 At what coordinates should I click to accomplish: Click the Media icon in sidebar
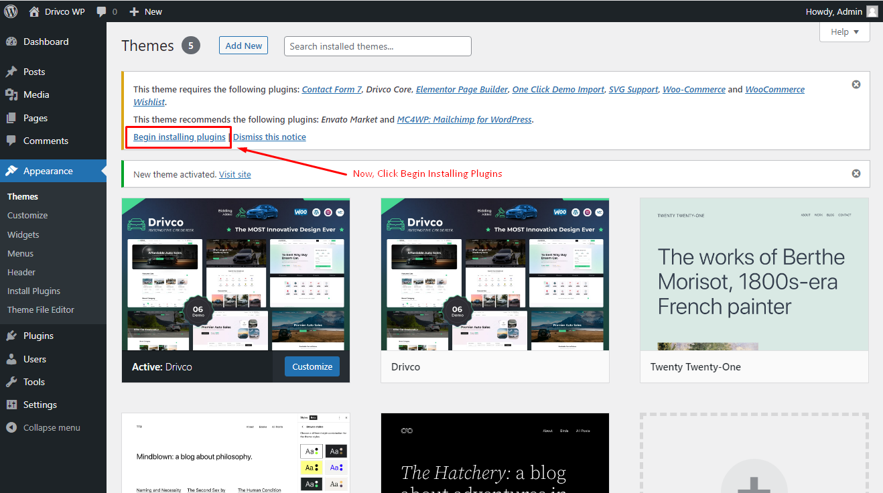click(x=11, y=94)
